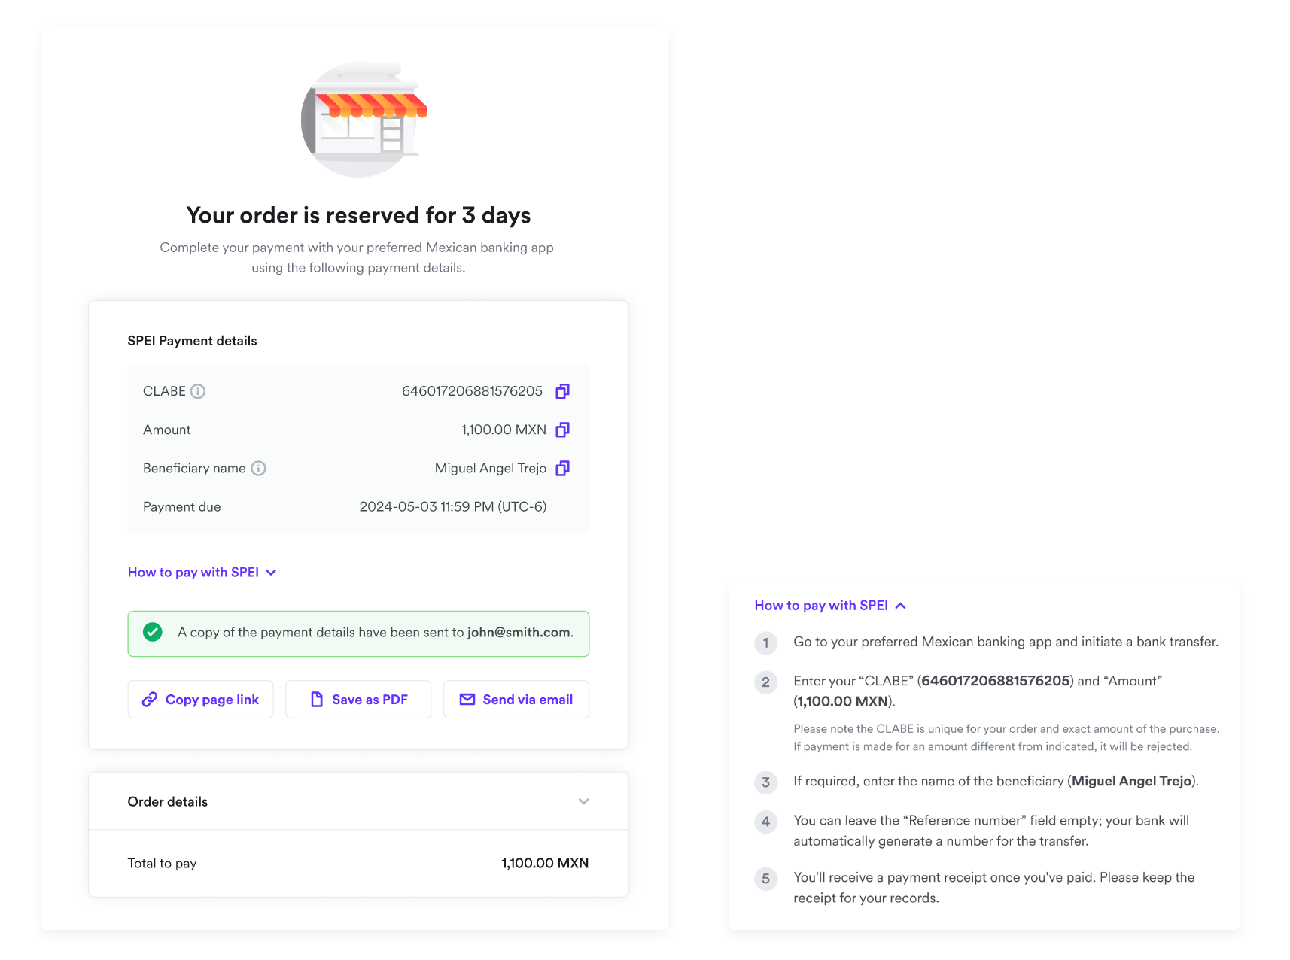The width and height of the screenshot is (1290, 960).
Task: Click the link icon in Copy page link
Action: (x=150, y=700)
